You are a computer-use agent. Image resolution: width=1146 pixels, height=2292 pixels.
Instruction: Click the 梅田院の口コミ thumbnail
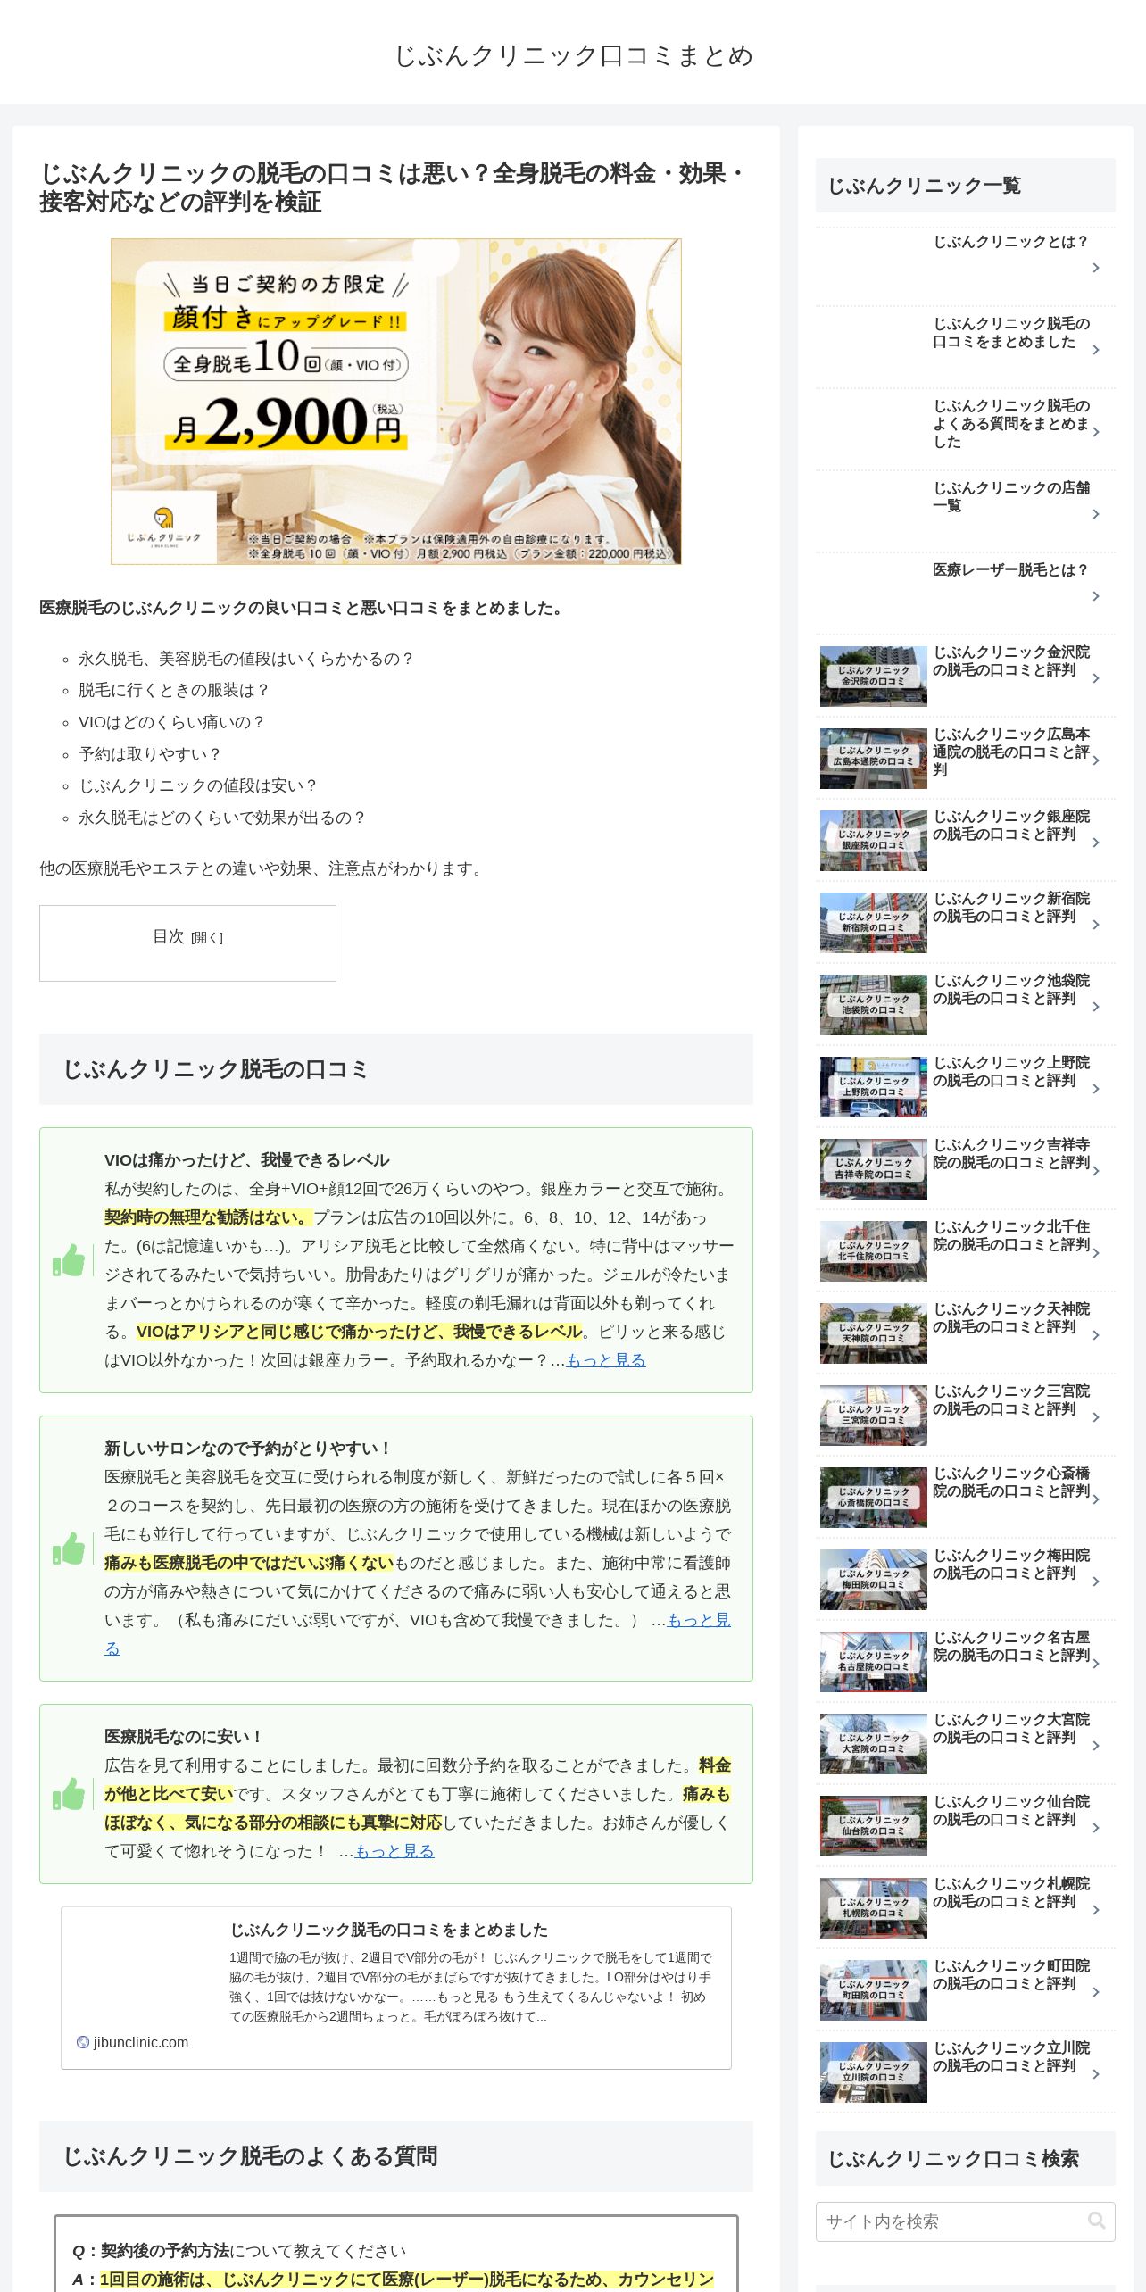click(x=873, y=1580)
